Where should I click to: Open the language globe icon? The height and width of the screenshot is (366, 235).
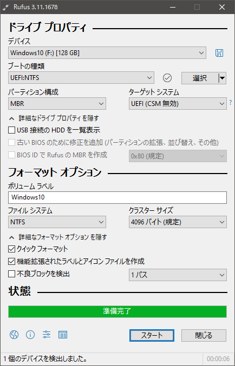(x=14, y=335)
